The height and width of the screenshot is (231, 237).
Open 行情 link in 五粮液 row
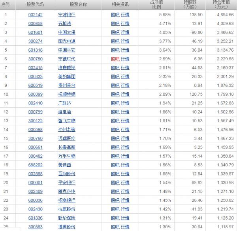point(125,24)
